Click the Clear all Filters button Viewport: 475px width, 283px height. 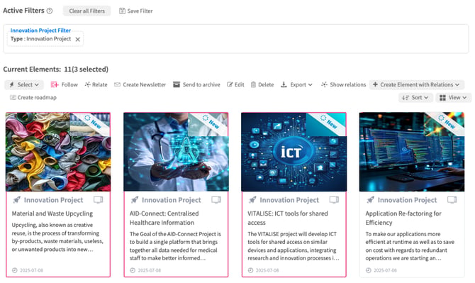pos(87,11)
